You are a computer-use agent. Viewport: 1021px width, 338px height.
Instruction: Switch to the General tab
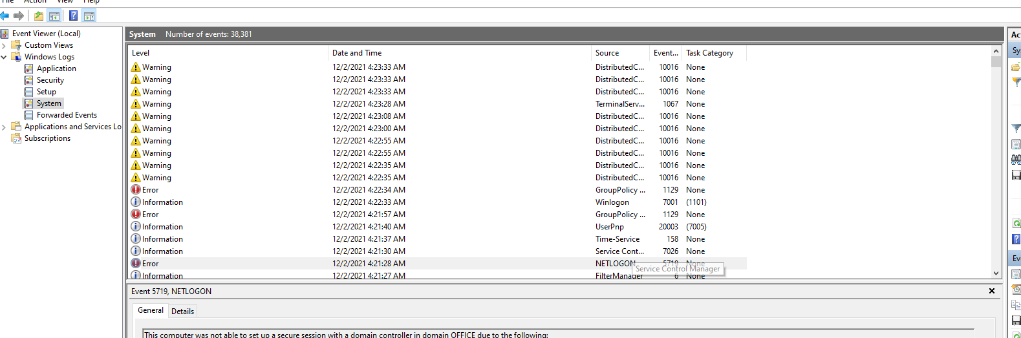pyautogui.click(x=151, y=310)
